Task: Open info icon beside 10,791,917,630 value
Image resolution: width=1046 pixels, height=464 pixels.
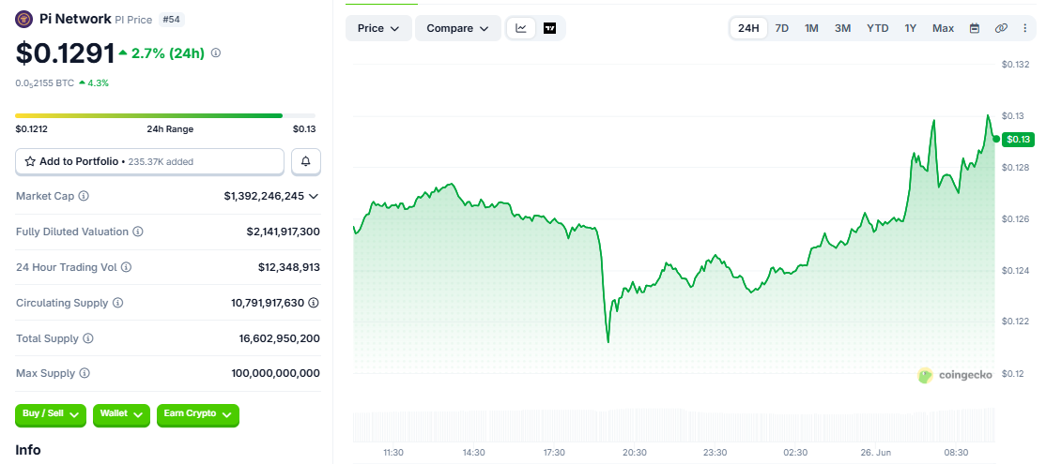Action: click(314, 303)
